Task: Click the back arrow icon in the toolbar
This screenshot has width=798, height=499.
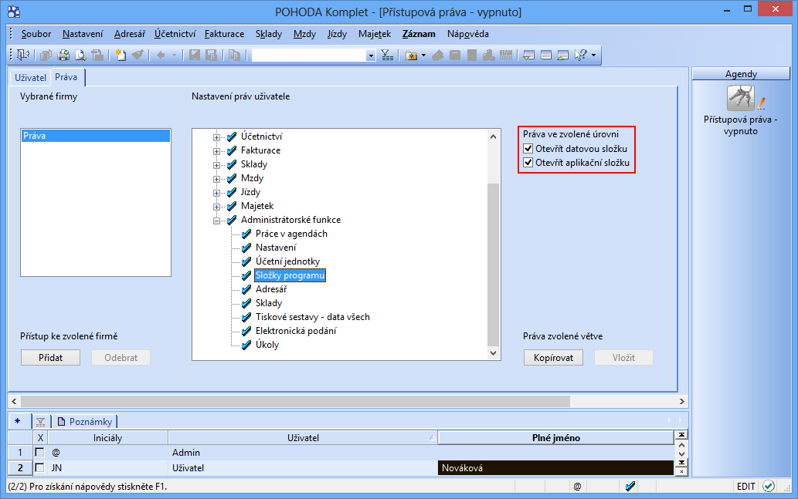Action: coord(161,55)
